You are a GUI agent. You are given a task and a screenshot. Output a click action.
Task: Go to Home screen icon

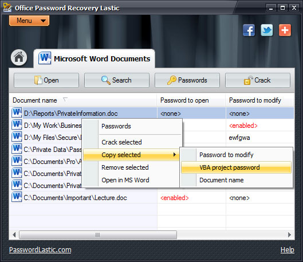tap(19, 57)
